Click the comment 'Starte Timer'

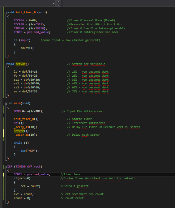tap(79, 119)
